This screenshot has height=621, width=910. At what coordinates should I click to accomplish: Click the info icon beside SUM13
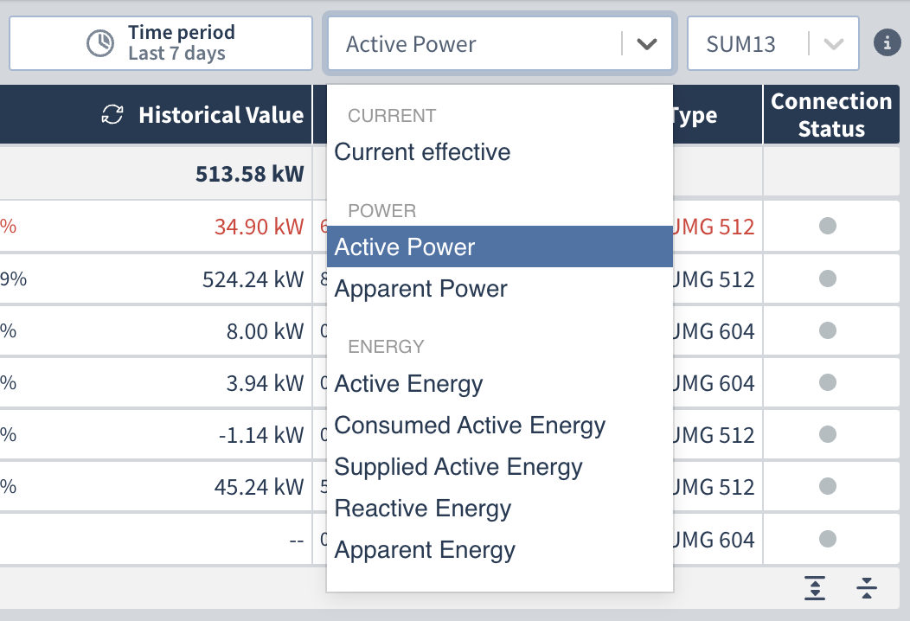pyautogui.click(x=887, y=43)
